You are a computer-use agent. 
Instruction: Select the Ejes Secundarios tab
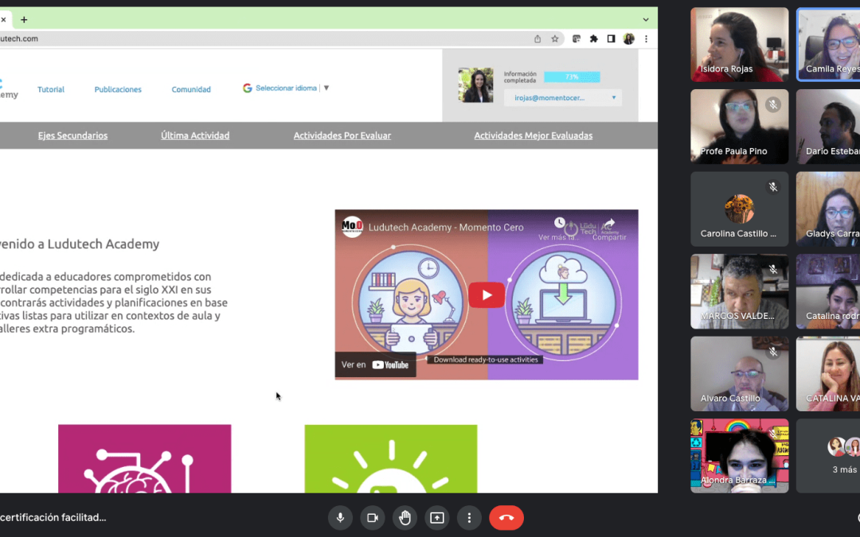pos(73,135)
